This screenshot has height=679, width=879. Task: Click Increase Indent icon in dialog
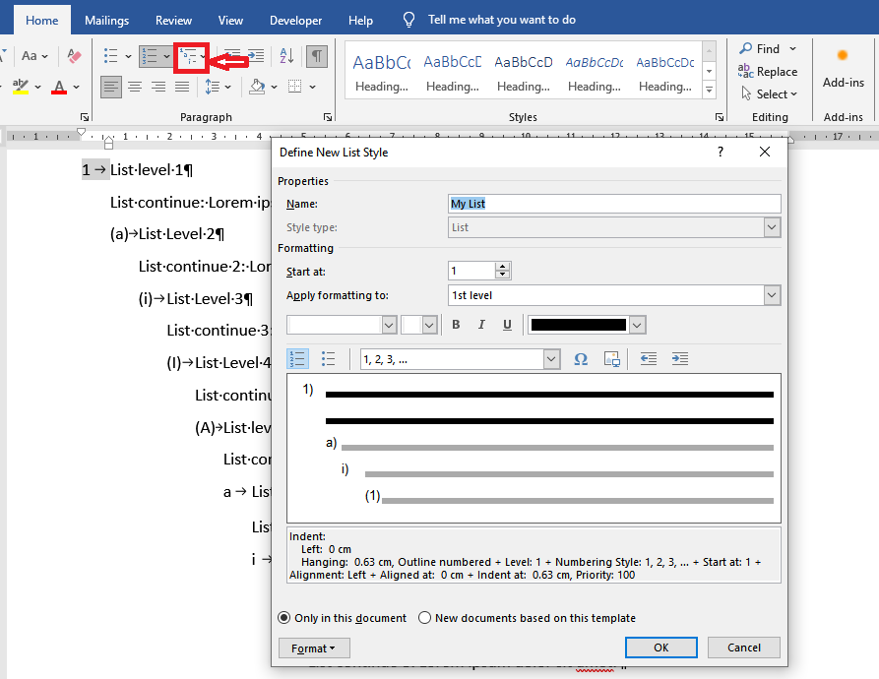pos(680,359)
